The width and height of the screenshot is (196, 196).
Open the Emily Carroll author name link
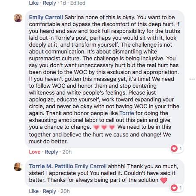click(46, 18)
